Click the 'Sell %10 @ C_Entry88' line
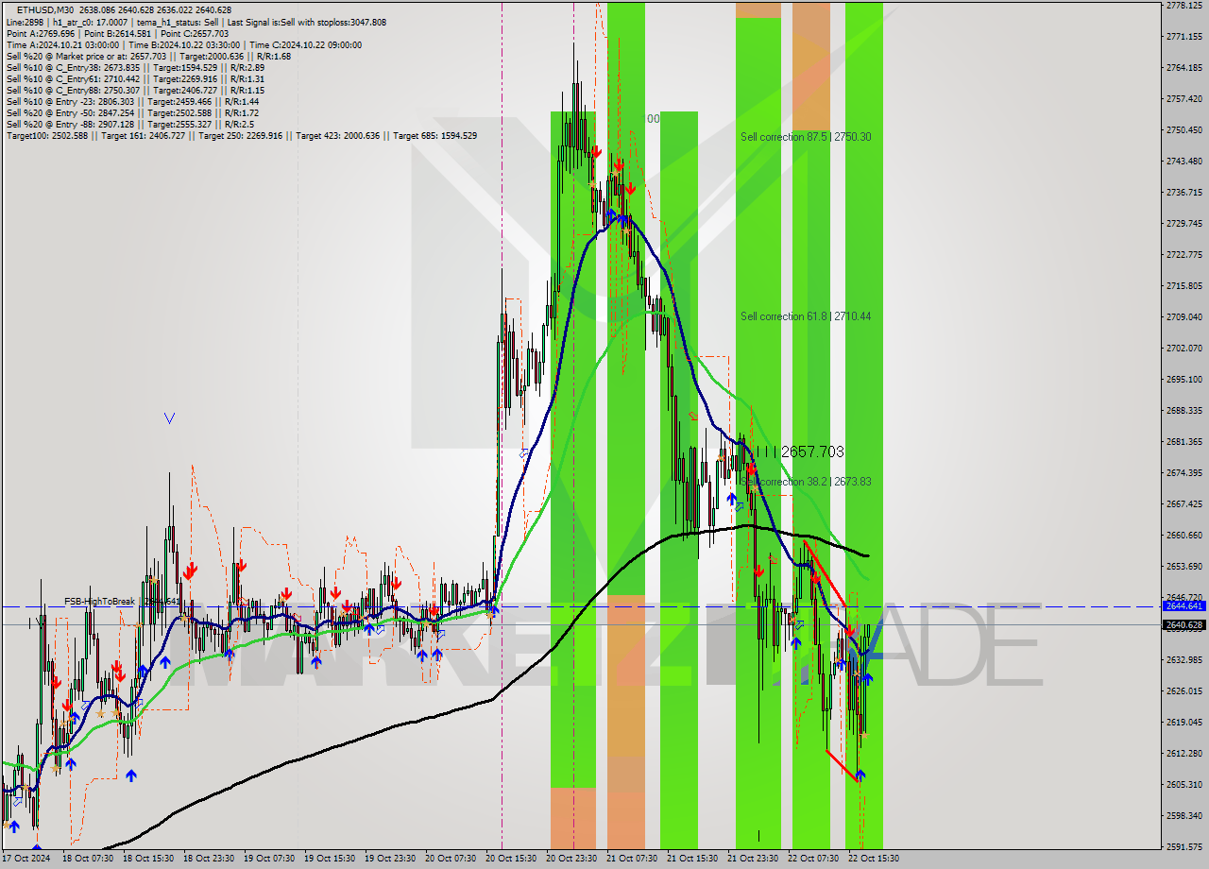Viewport: 1209px width, 869px height. pyautogui.click(x=135, y=90)
